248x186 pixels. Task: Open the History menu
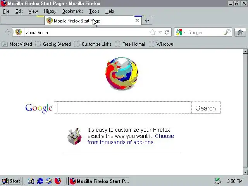coord(50,11)
